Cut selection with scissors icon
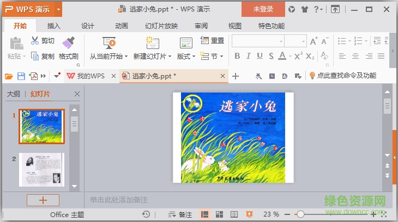 pyautogui.click(x=35, y=41)
